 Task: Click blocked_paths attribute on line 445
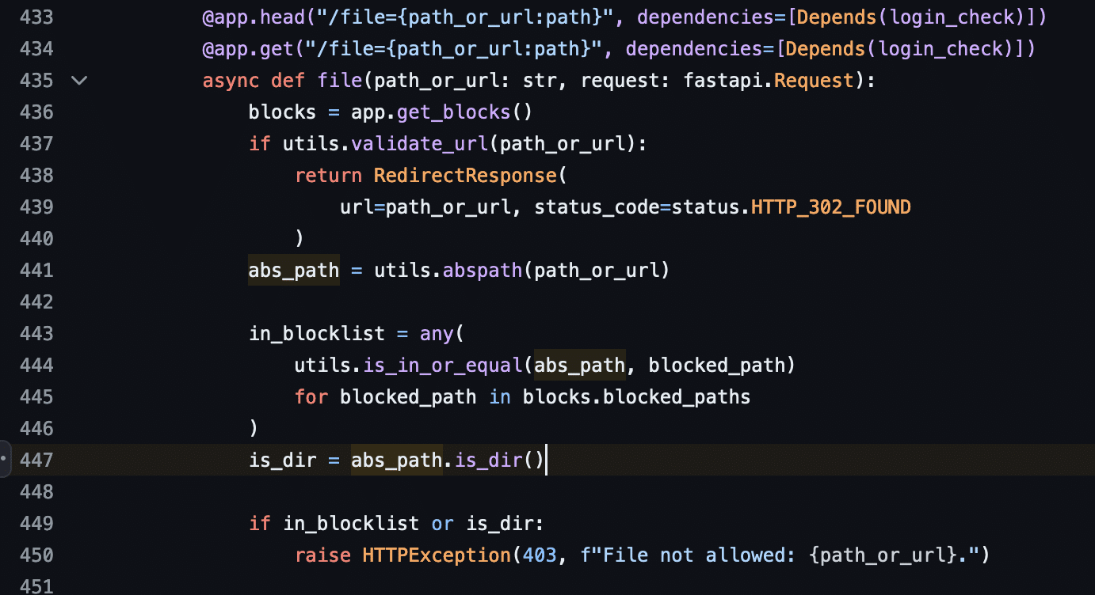(677, 396)
